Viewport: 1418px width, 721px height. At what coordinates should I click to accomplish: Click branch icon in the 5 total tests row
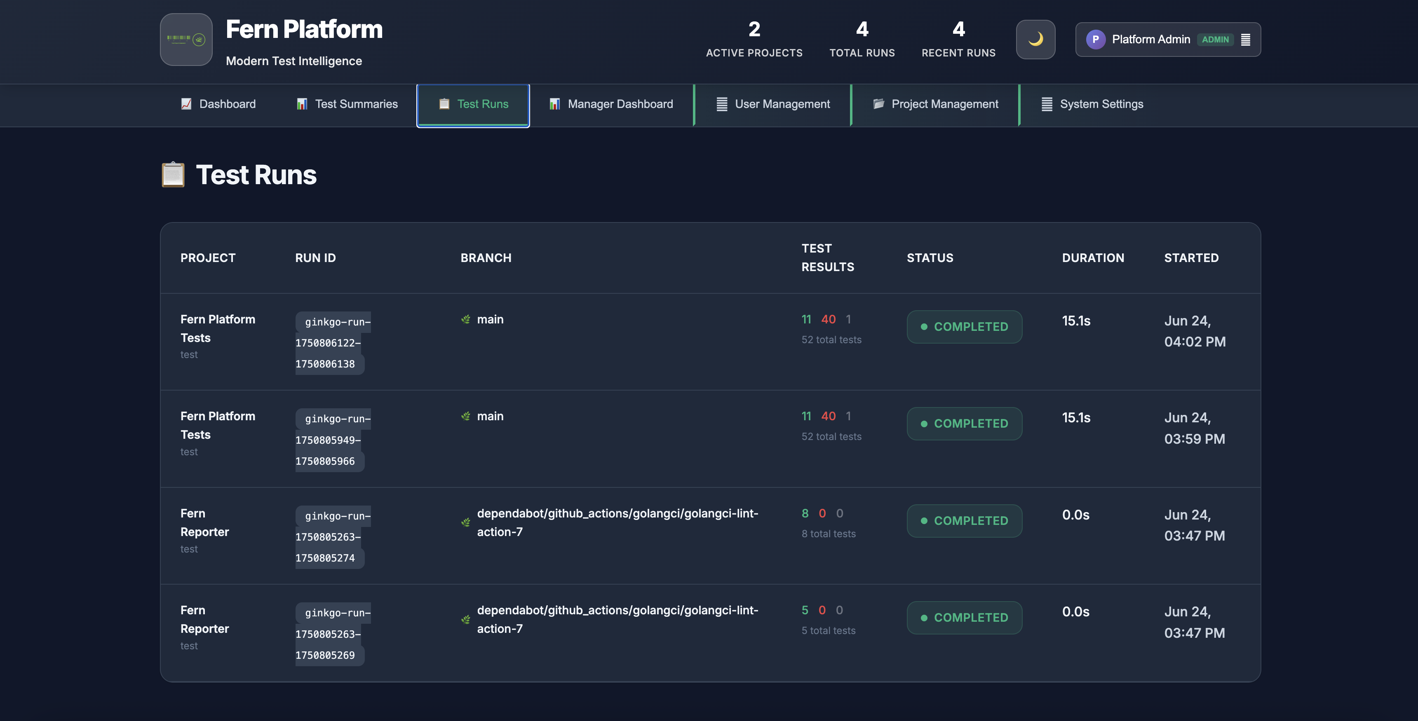coord(466,620)
